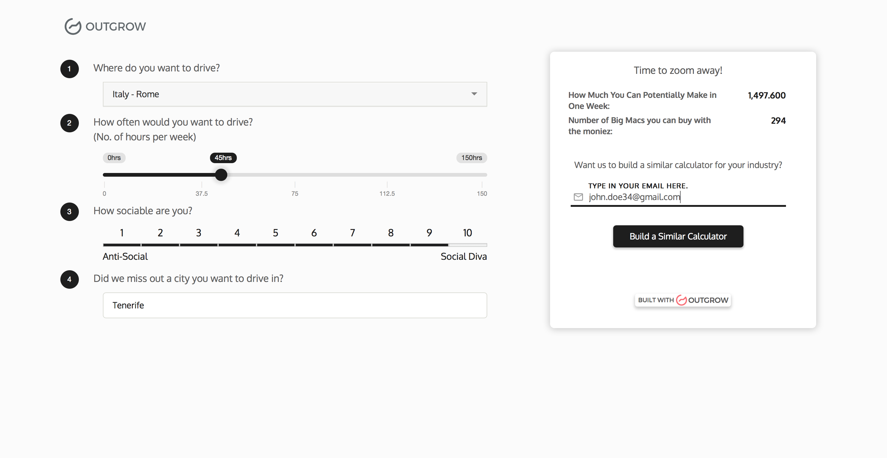
Task: Click the Outgrow logo at top left
Action: (x=105, y=26)
